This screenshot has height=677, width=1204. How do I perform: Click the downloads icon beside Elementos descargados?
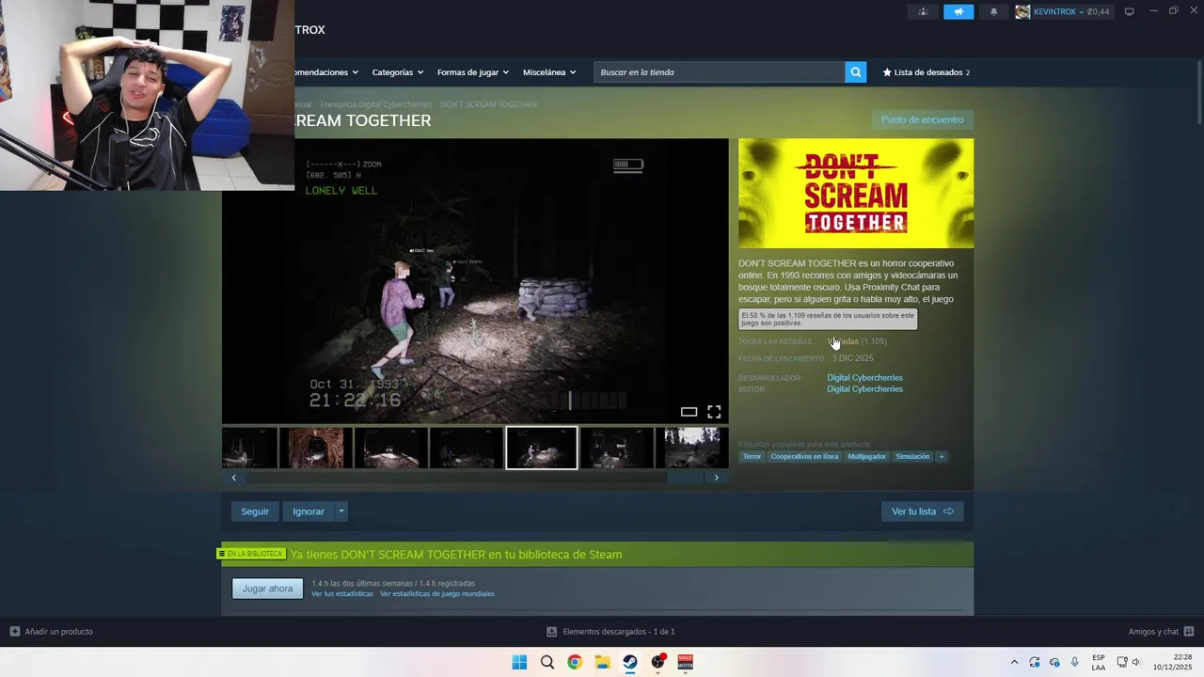click(x=552, y=632)
